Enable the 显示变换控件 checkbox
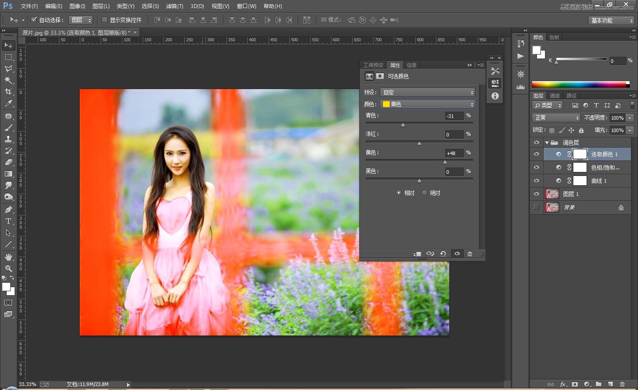This screenshot has width=638, height=390. pos(105,20)
